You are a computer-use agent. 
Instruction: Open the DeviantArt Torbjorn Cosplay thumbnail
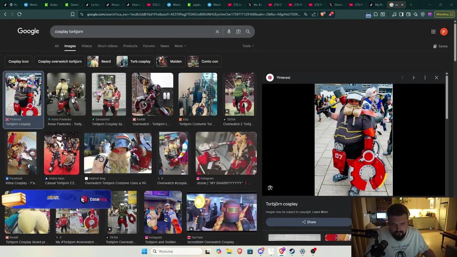pyautogui.click(x=109, y=94)
